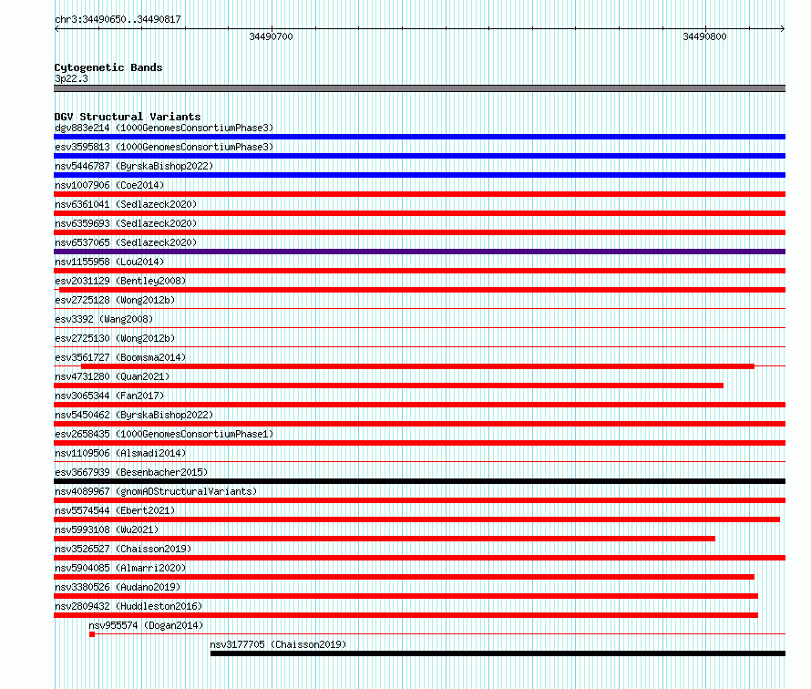Open esv2031129 (Bentley2008) label
Image resolution: width=811 pixels, height=689 pixels.
120,281
